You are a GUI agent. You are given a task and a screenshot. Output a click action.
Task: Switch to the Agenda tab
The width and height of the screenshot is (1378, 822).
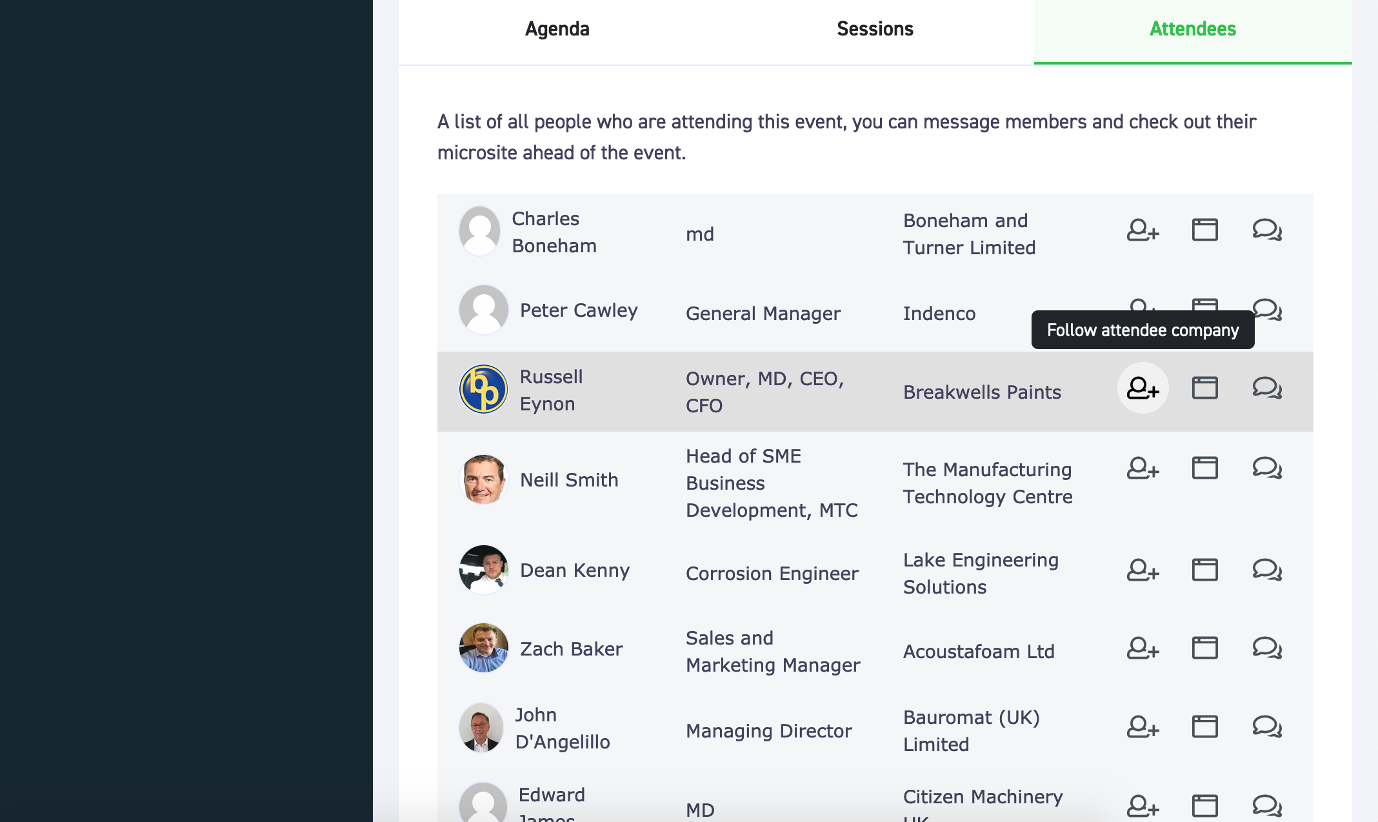(x=557, y=29)
